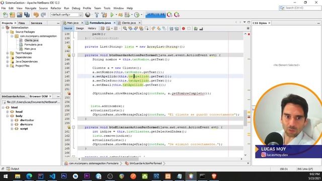The height and width of the screenshot is (181, 322).
Task: Expand the head node in Browser DOM
Action: pos(8,112)
